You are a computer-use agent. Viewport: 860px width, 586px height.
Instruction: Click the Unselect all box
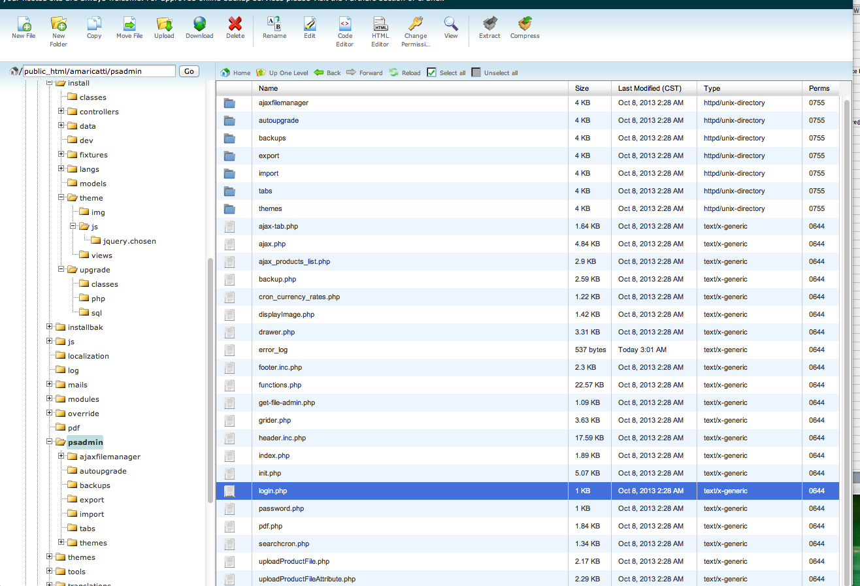[x=476, y=73]
